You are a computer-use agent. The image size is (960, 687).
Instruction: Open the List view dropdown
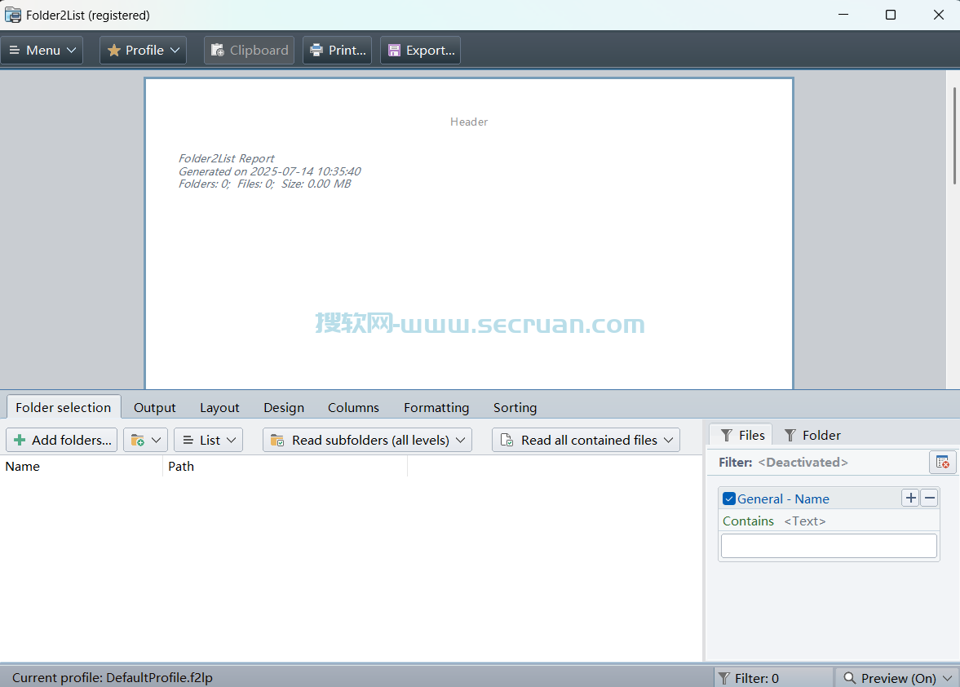point(209,441)
